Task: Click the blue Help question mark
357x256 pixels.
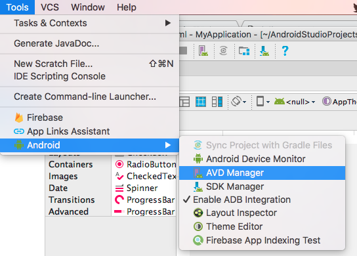Action: [285, 51]
